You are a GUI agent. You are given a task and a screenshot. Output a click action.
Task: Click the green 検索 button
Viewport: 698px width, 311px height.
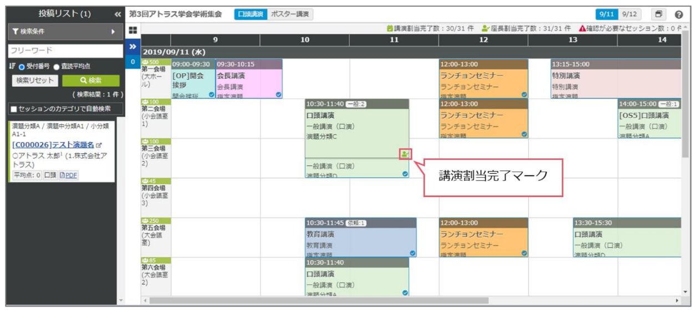(x=90, y=81)
